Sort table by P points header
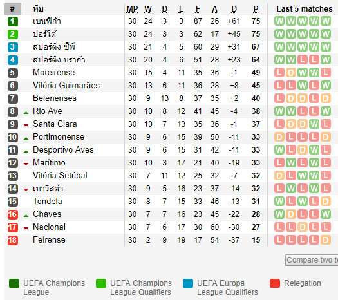Viewport: 338px width, 300px height. click(x=256, y=9)
